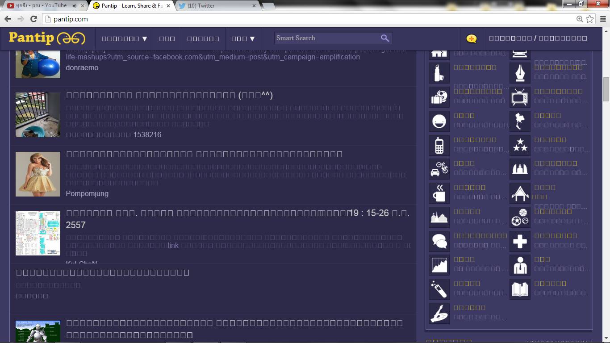Open the woman in gold dress thumbnail
The image size is (610, 343).
pyautogui.click(x=38, y=174)
